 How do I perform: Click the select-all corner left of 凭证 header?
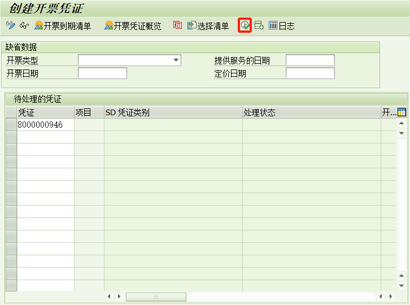click(11, 112)
